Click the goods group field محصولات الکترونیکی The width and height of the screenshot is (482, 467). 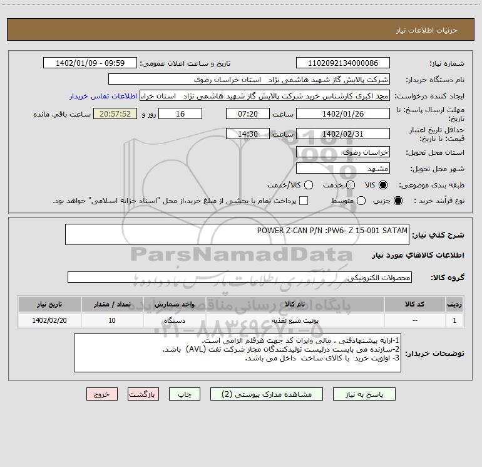click(240, 277)
